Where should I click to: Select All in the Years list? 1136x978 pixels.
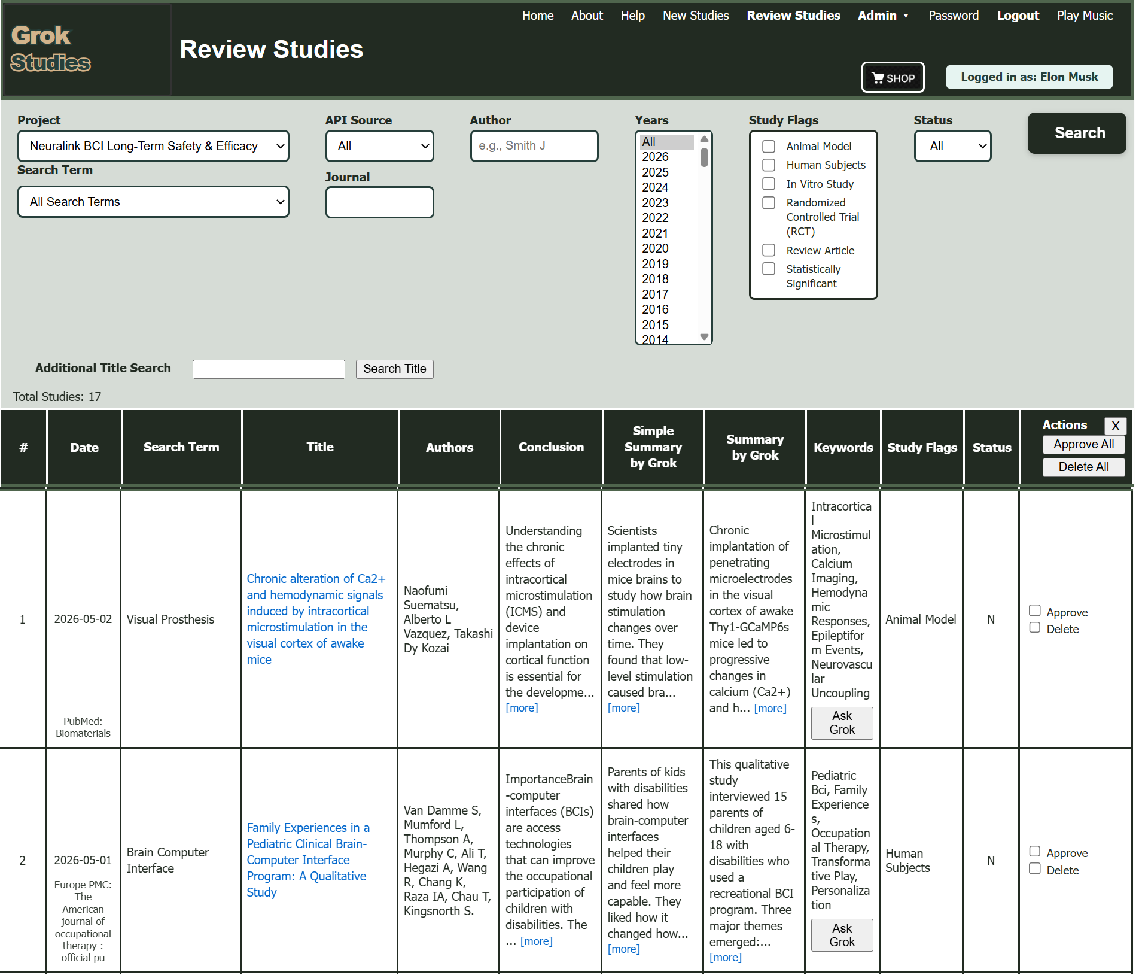click(666, 142)
